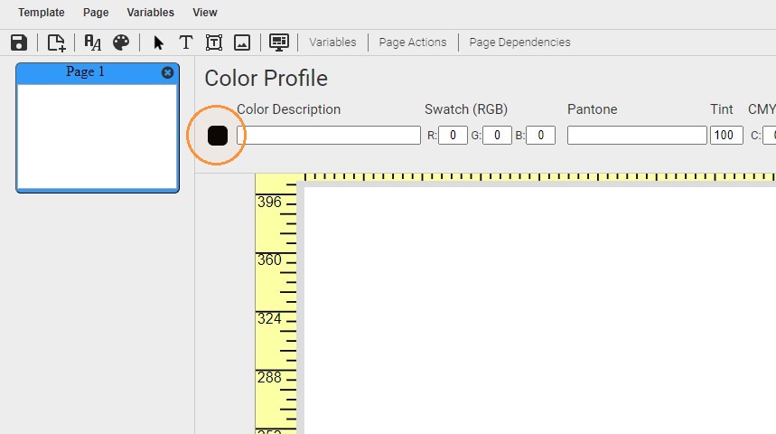Click the Variables toolbar link
This screenshot has height=434, width=776.
tap(332, 42)
